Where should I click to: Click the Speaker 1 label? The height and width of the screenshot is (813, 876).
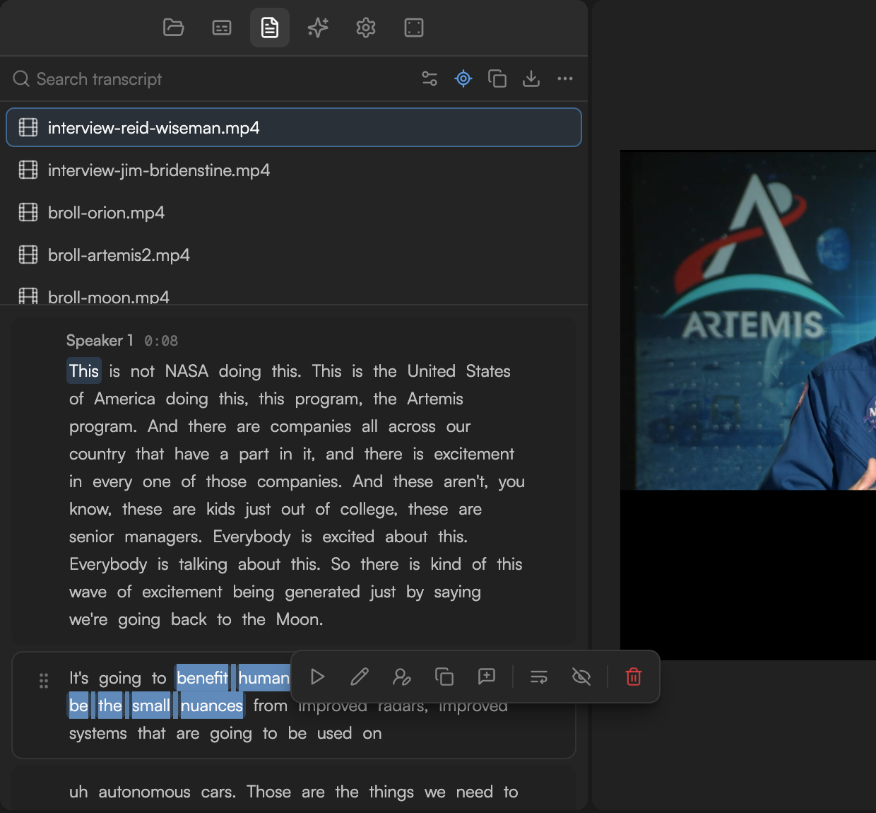click(x=100, y=340)
